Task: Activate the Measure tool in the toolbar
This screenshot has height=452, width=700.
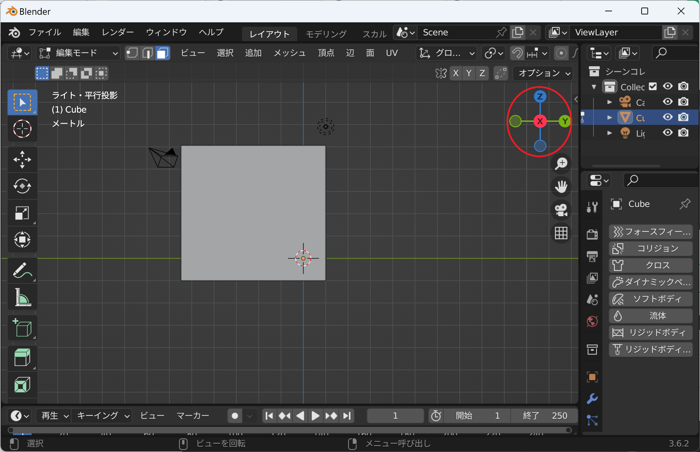Action: coord(22,297)
